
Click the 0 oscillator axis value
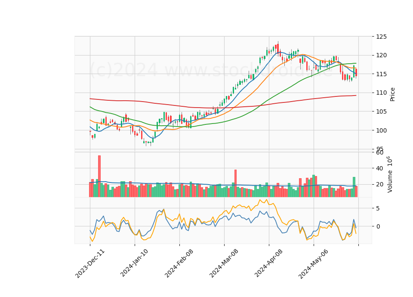(x=378, y=226)
